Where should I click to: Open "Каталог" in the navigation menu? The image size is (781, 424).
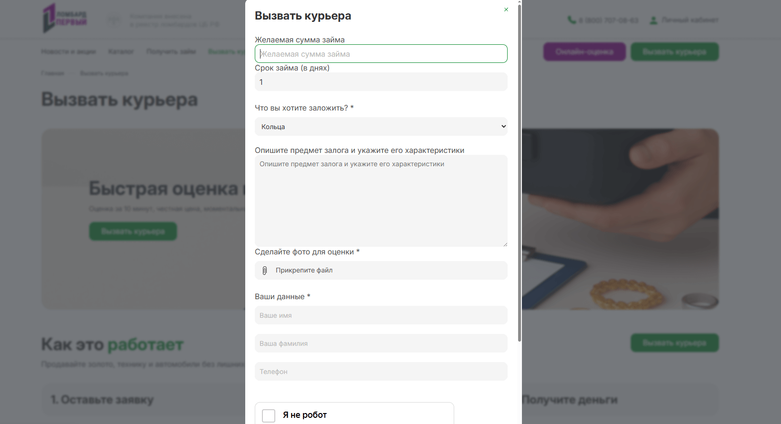click(x=121, y=51)
